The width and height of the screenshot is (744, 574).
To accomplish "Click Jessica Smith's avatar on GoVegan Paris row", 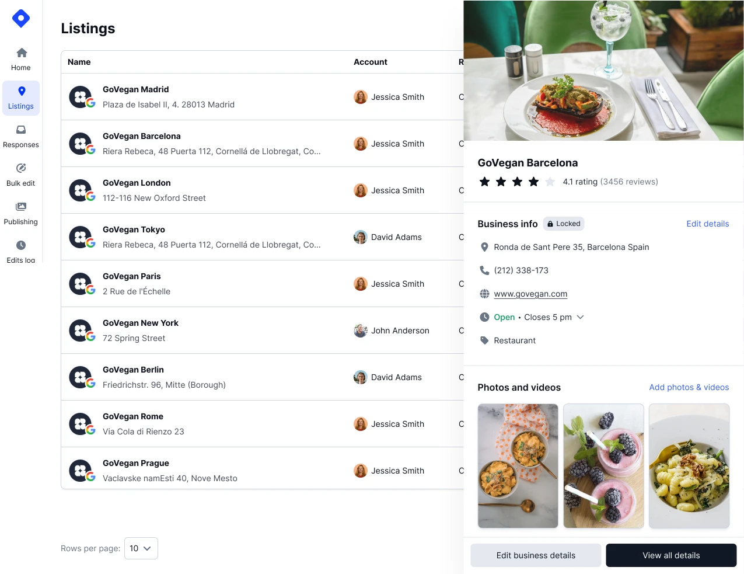I will [x=360, y=284].
